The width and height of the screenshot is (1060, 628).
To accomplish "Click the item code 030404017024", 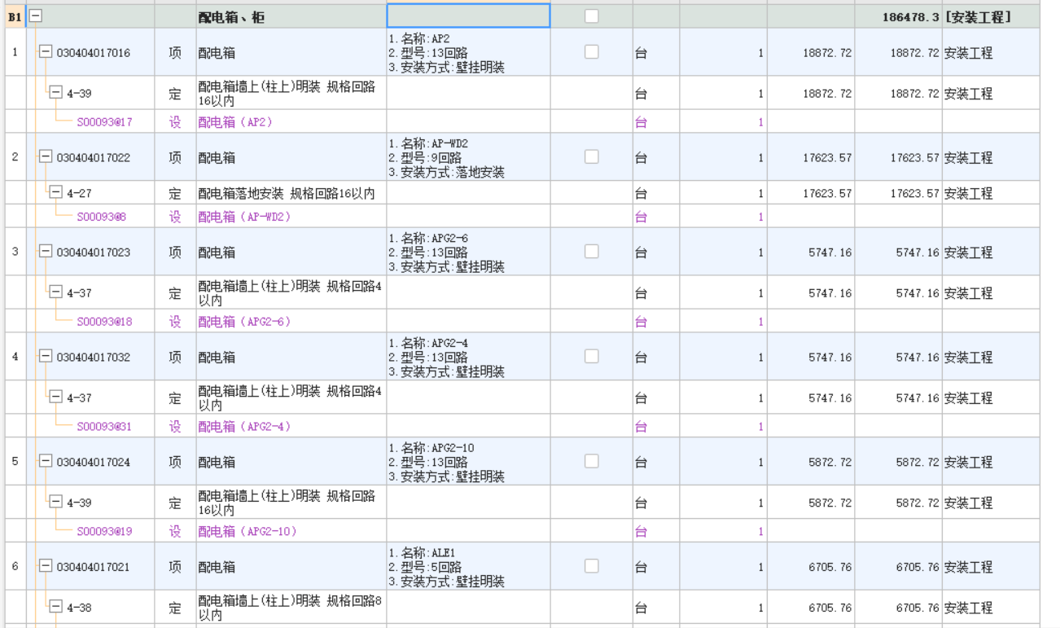I will pyautogui.click(x=94, y=463).
